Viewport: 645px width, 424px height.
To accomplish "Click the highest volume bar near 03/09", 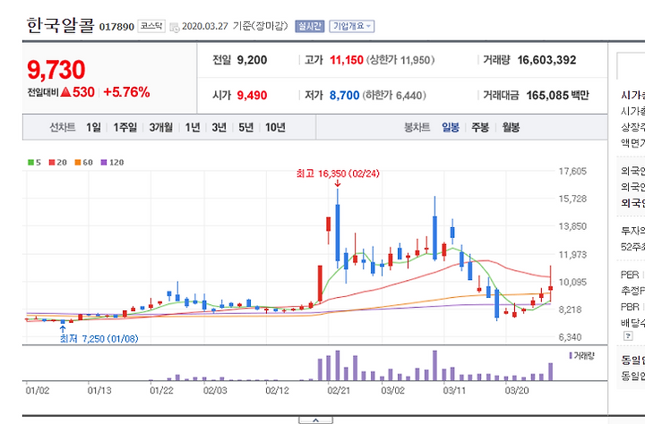I will point(434,365).
